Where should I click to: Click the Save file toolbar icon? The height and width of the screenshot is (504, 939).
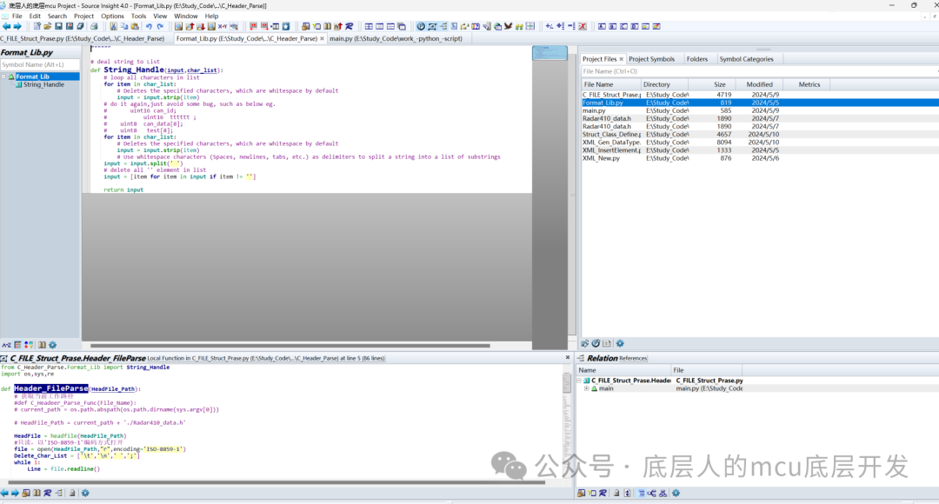58,26
